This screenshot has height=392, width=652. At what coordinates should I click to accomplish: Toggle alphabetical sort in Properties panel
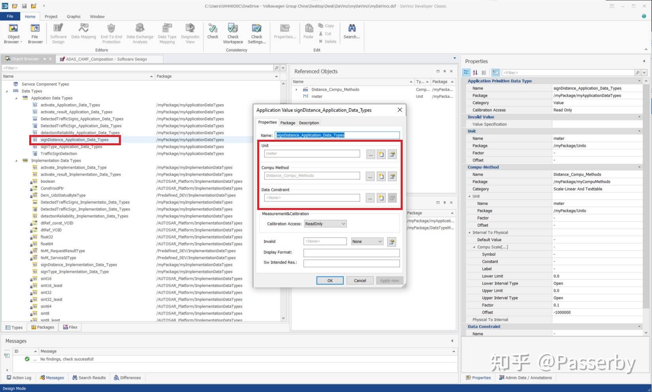click(x=475, y=73)
